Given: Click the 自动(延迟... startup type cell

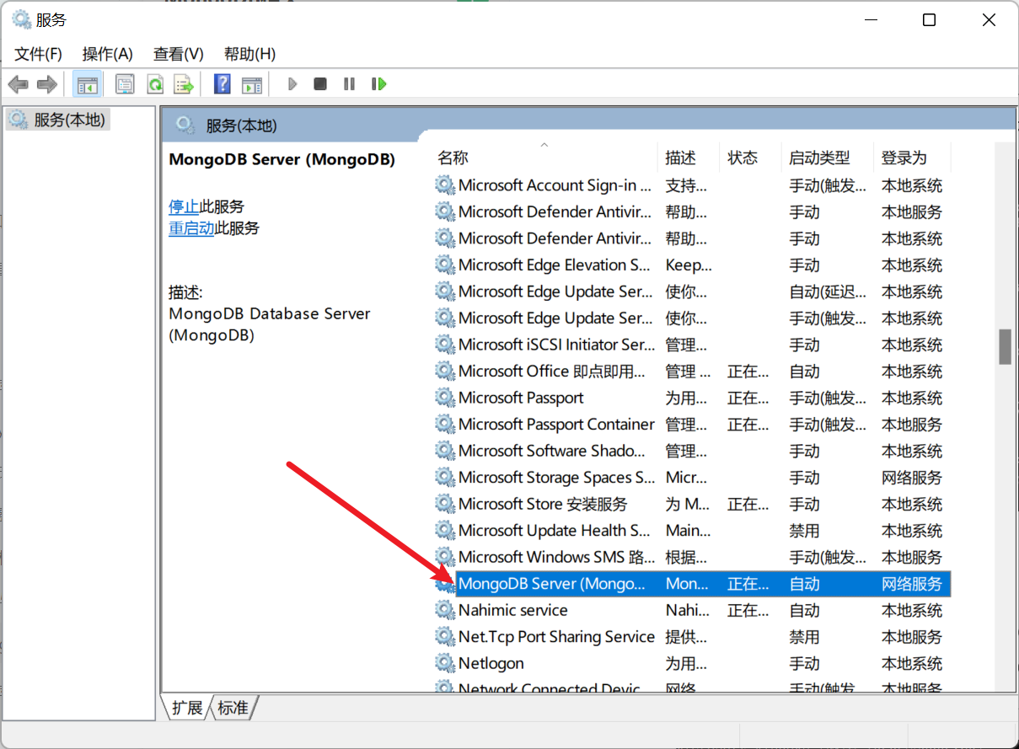Looking at the screenshot, I should (828, 292).
